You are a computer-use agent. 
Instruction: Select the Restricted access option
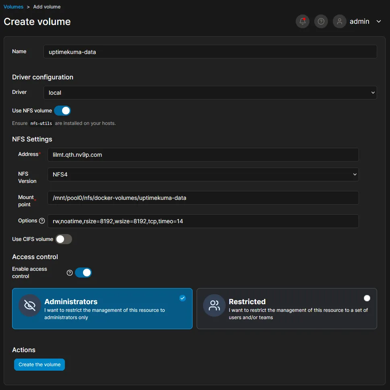(x=286, y=309)
